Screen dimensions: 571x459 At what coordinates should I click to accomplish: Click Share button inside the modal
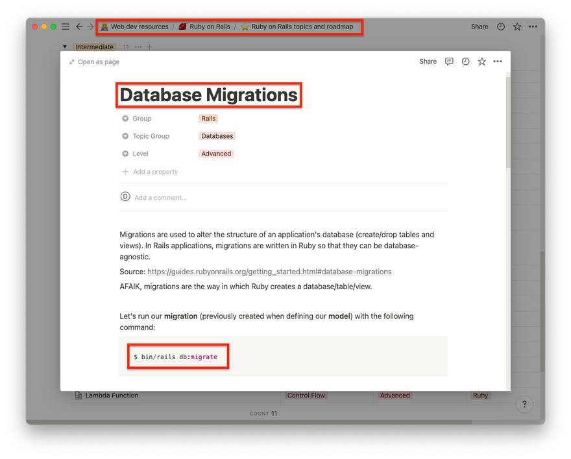(x=428, y=62)
